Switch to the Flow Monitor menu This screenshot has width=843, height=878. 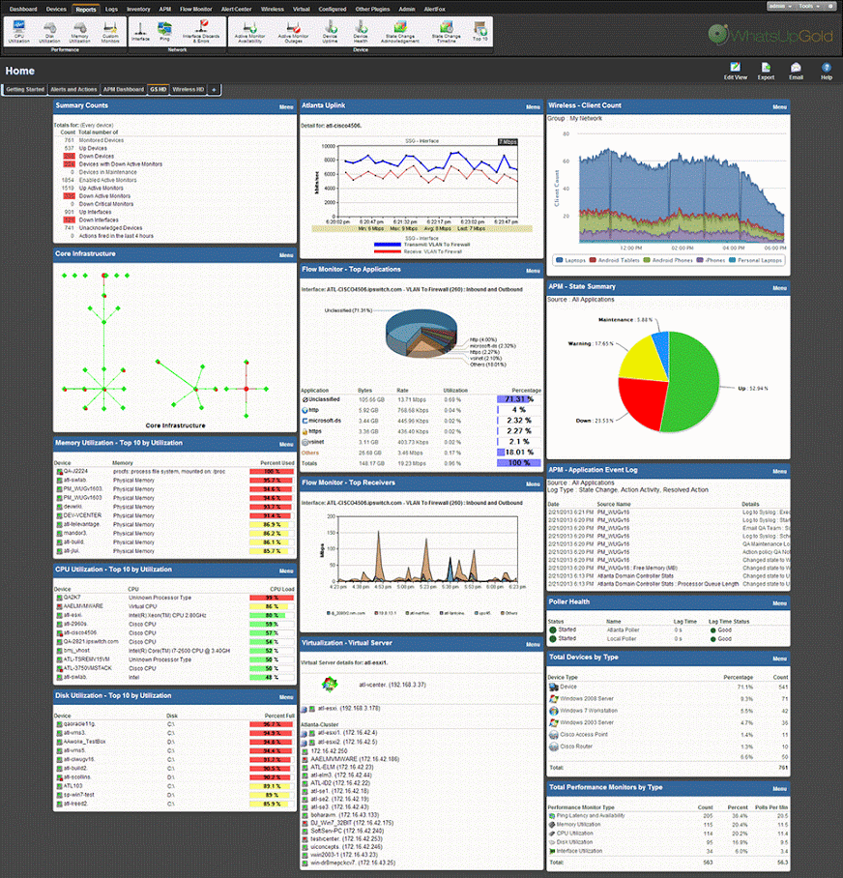tap(195, 9)
